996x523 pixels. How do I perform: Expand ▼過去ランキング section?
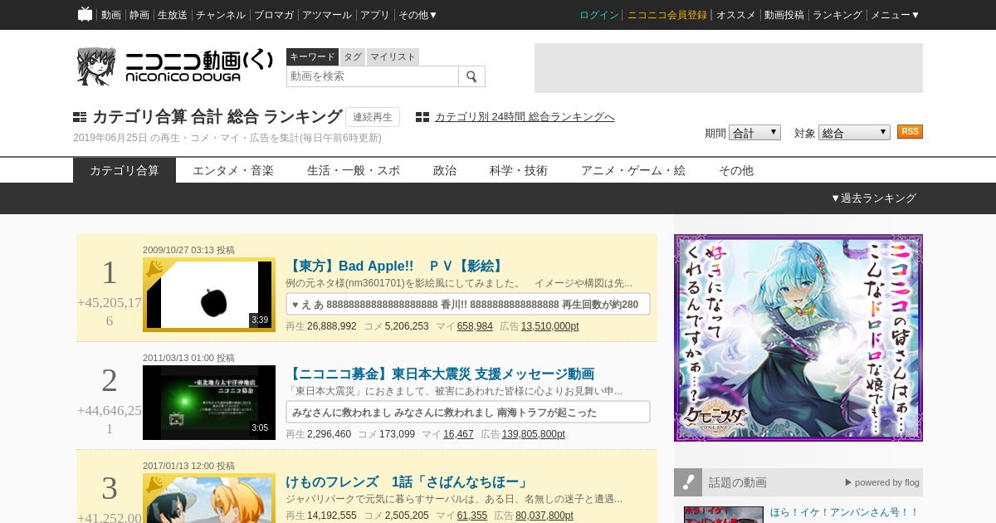(x=873, y=198)
